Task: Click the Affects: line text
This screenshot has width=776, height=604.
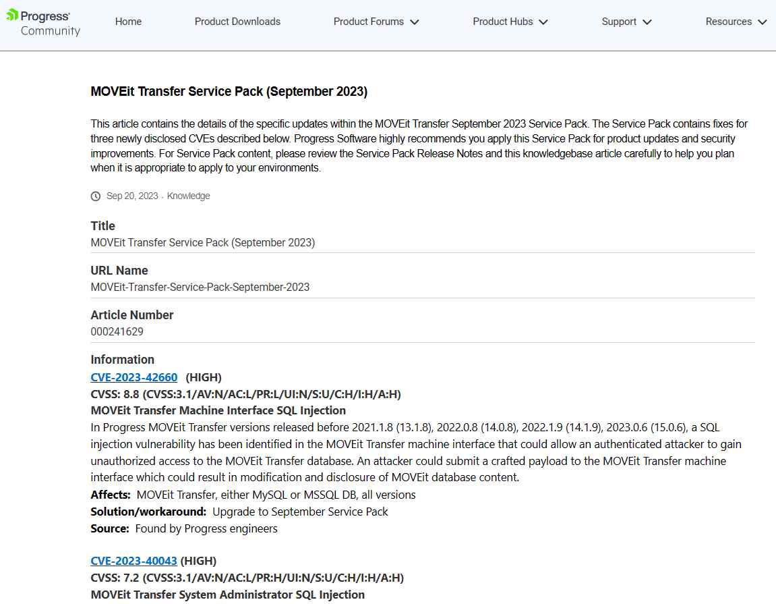Action: (253, 495)
